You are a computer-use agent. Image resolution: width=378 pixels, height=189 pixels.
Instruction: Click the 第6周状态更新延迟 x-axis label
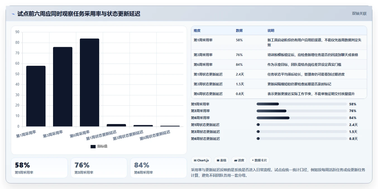[x=155, y=135]
